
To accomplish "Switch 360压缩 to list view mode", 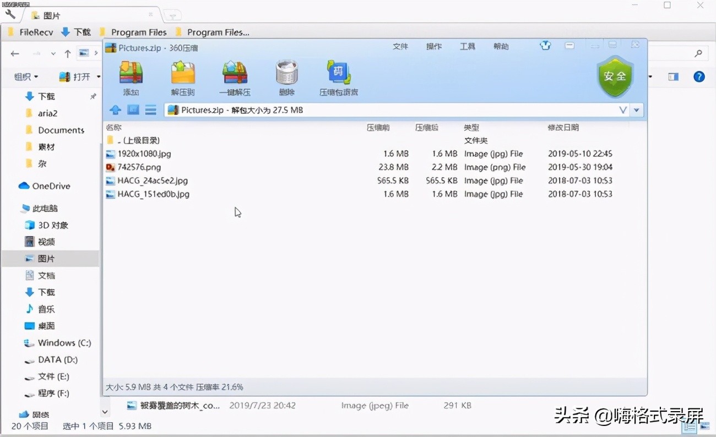I will point(151,110).
